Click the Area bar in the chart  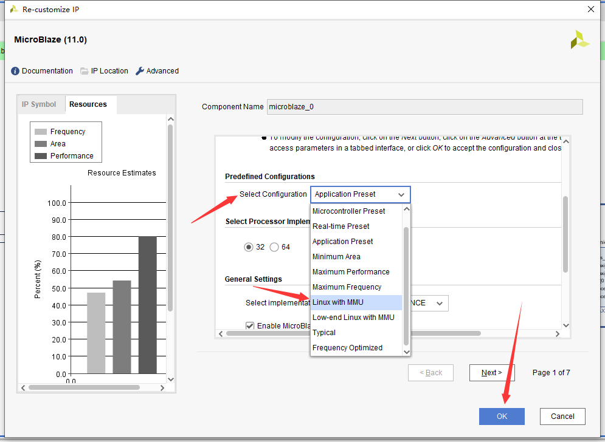122,327
